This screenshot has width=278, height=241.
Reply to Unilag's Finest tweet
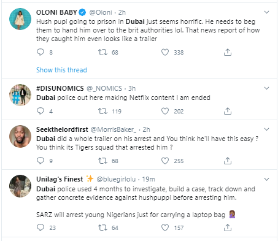(x=41, y=228)
